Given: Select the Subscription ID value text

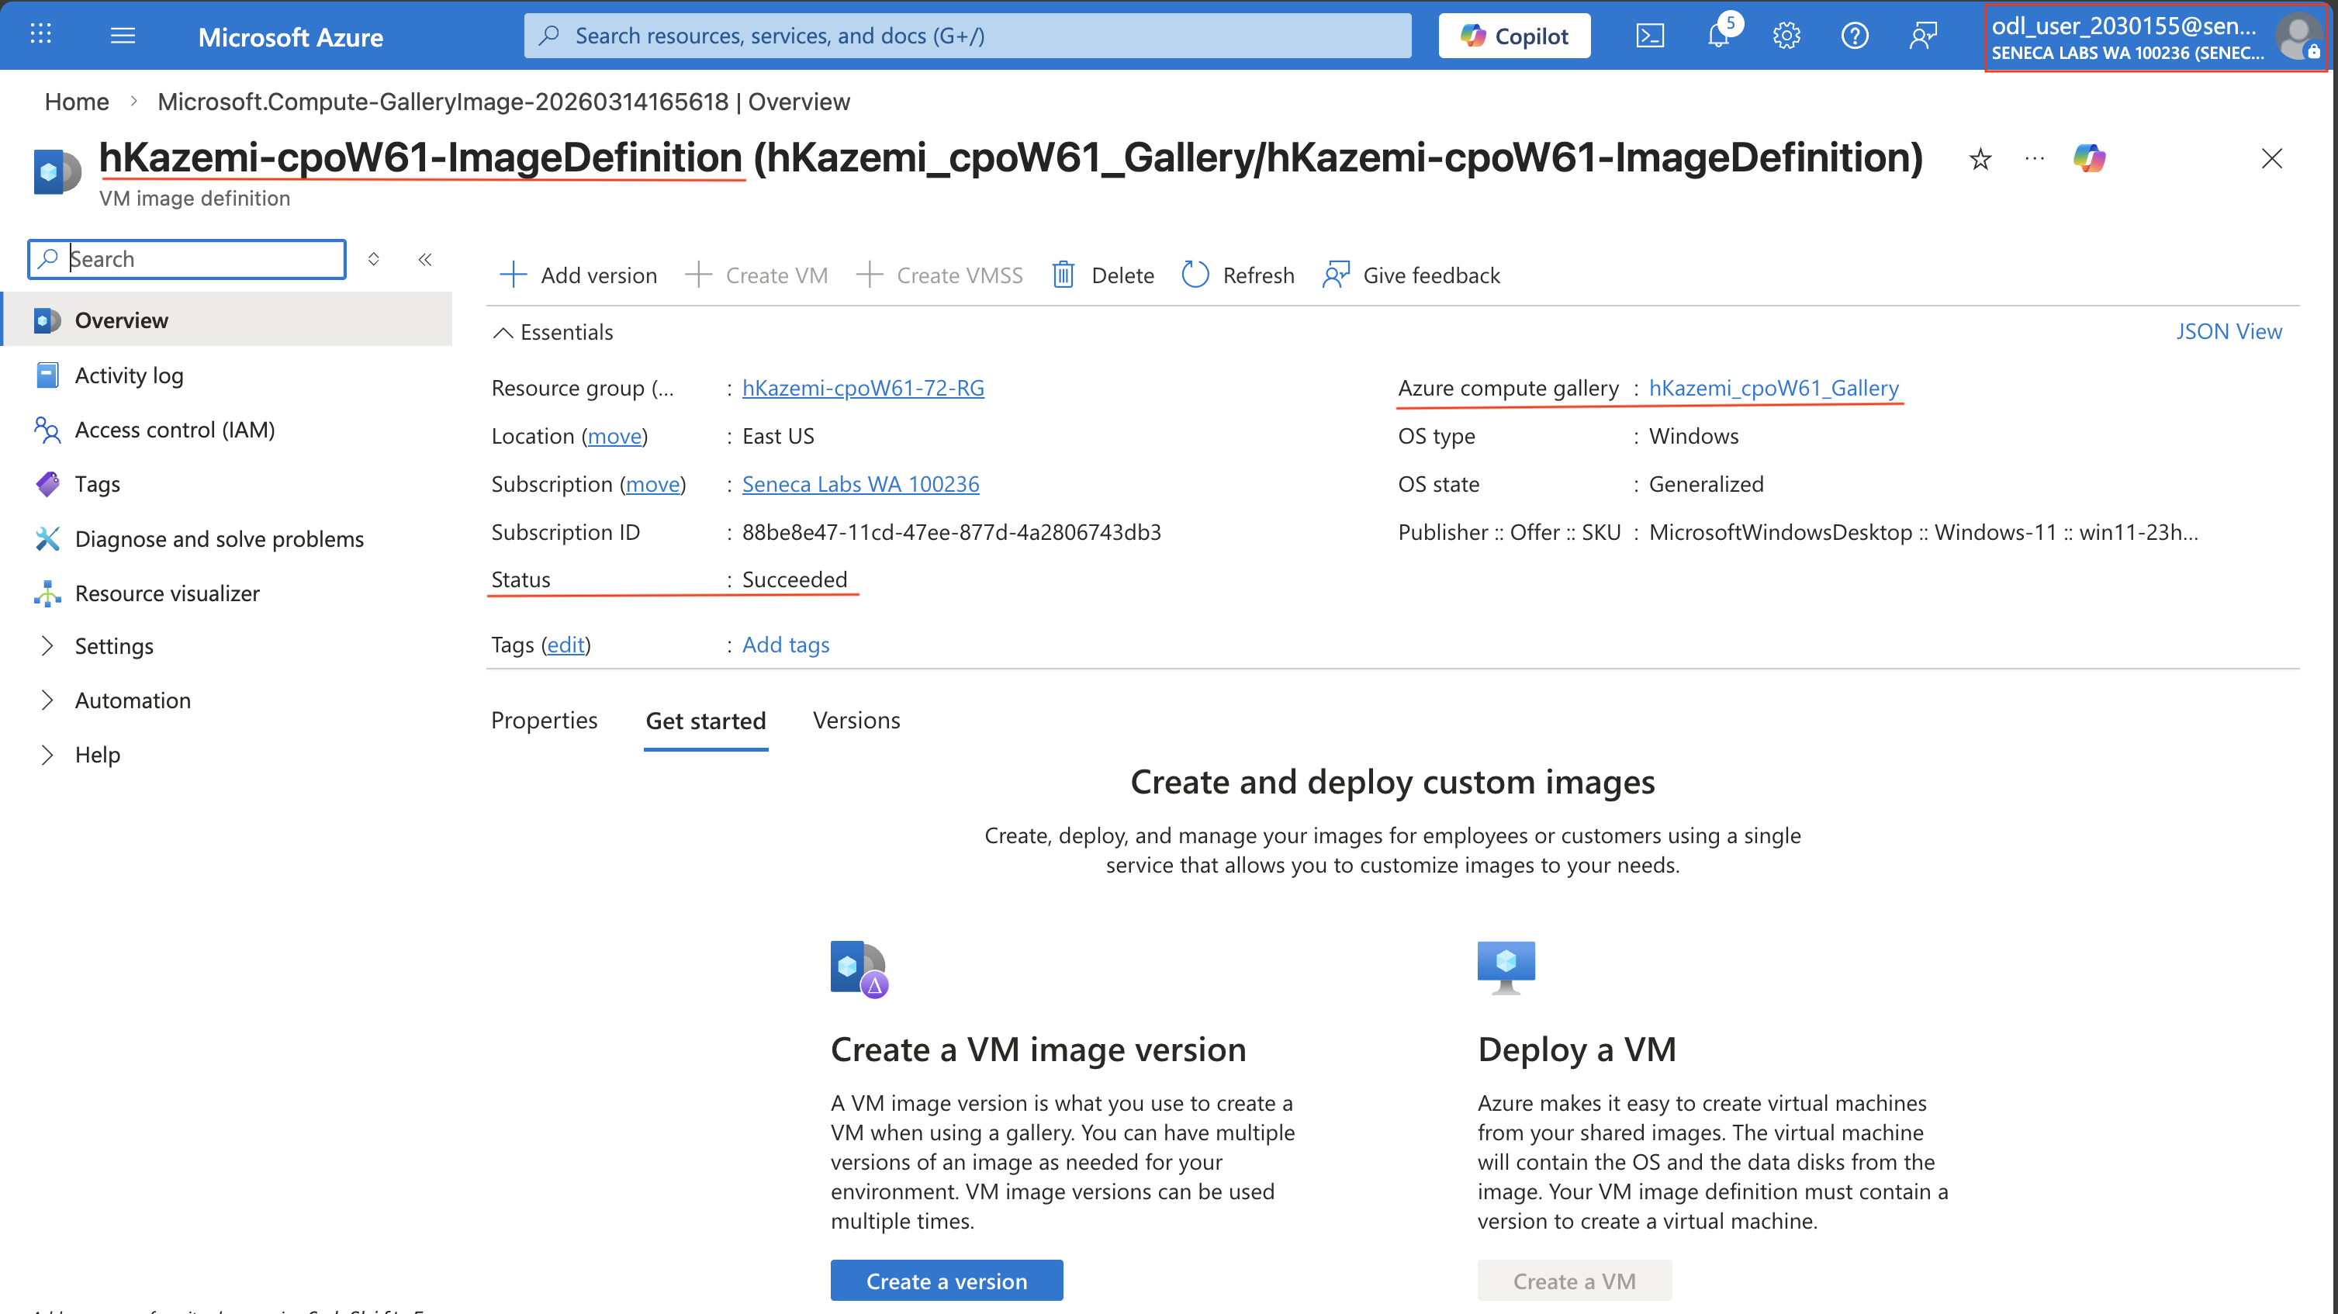Looking at the screenshot, I should [951, 532].
